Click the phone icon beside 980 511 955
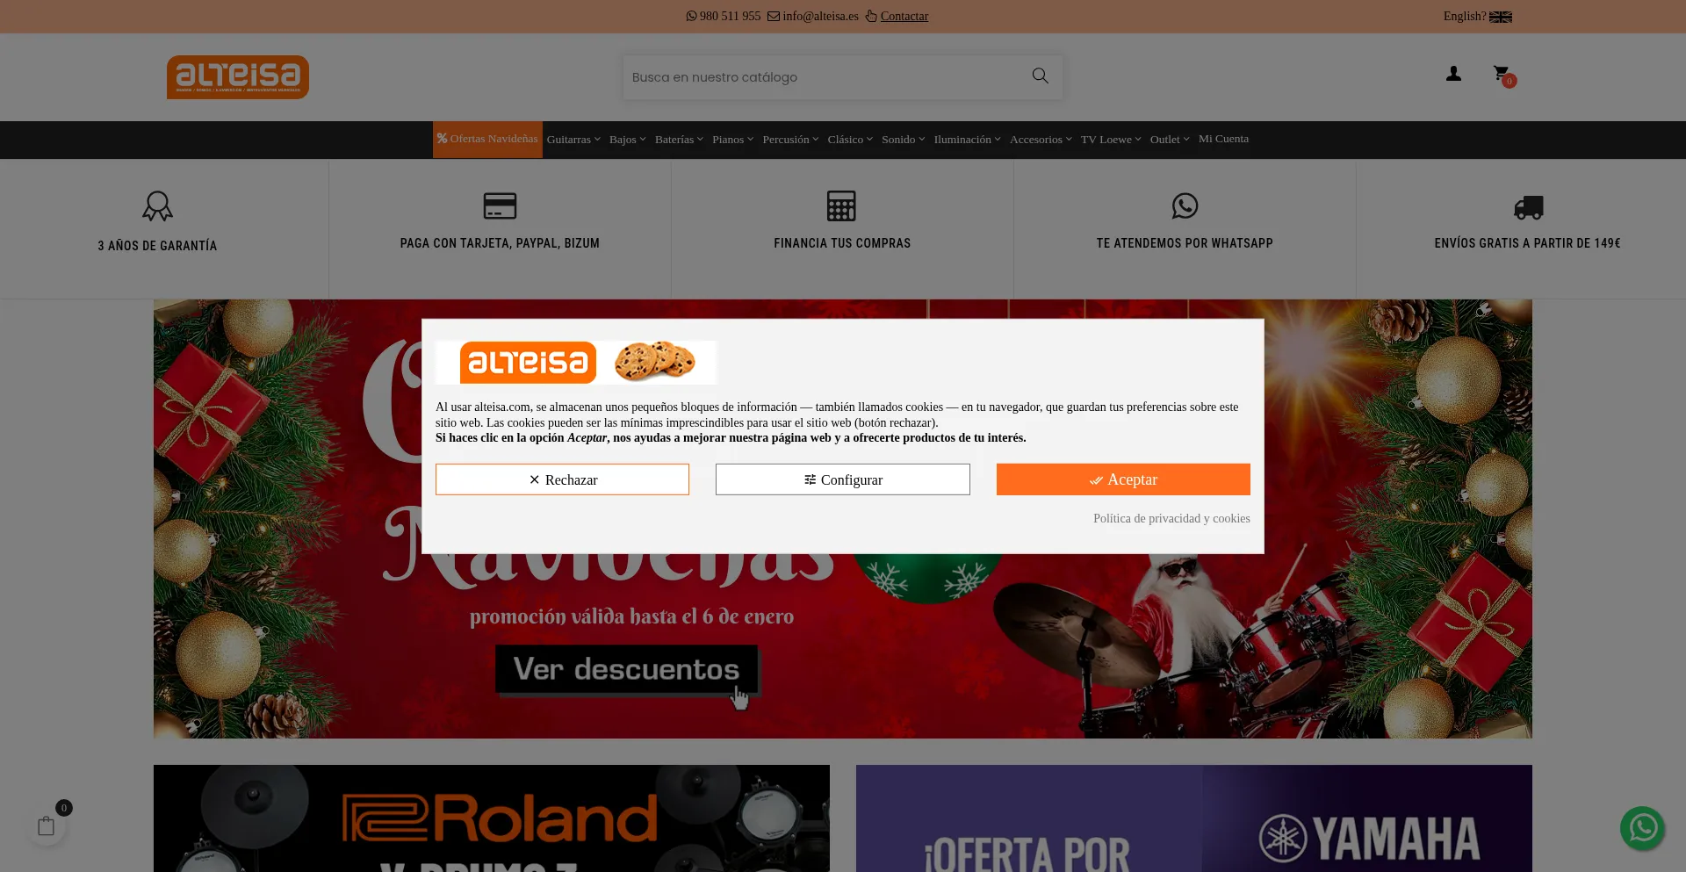Image resolution: width=1686 pixels, height=872 pixels. tap(691, 16)
